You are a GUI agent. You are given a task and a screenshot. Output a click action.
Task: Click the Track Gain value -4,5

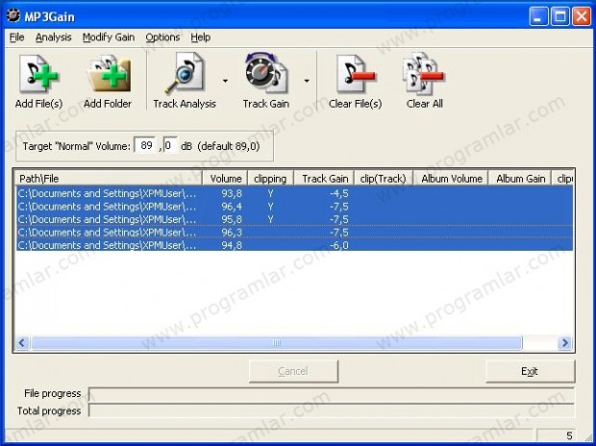click(339, 193)
